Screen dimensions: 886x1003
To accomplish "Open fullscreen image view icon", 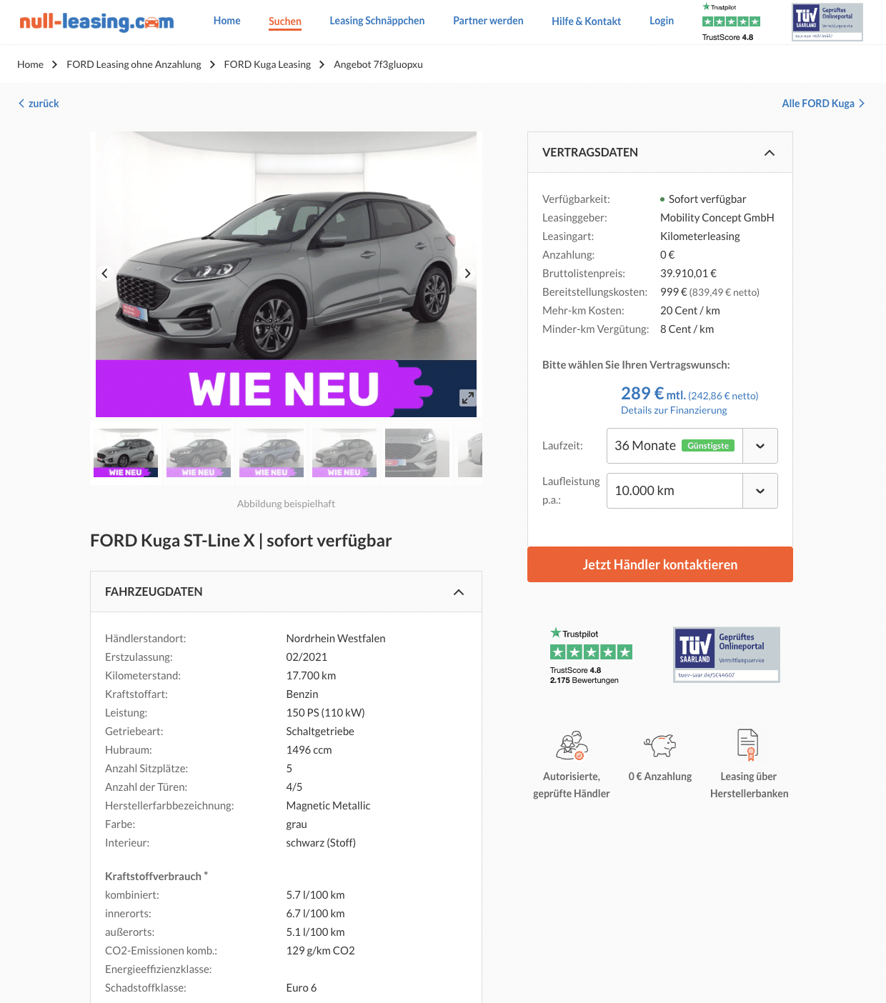I will (x=468, y=398).
